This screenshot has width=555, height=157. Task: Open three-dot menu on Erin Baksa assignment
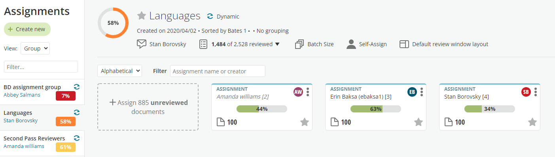click(x=422, y=92)
